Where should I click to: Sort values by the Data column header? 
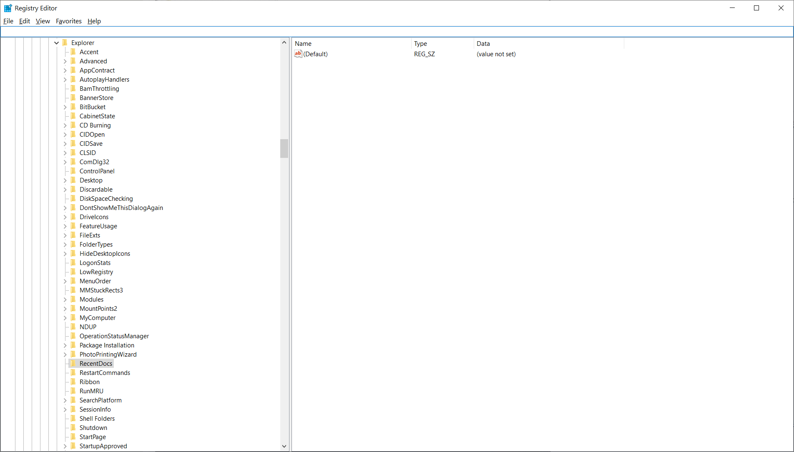tap(549, 43)
